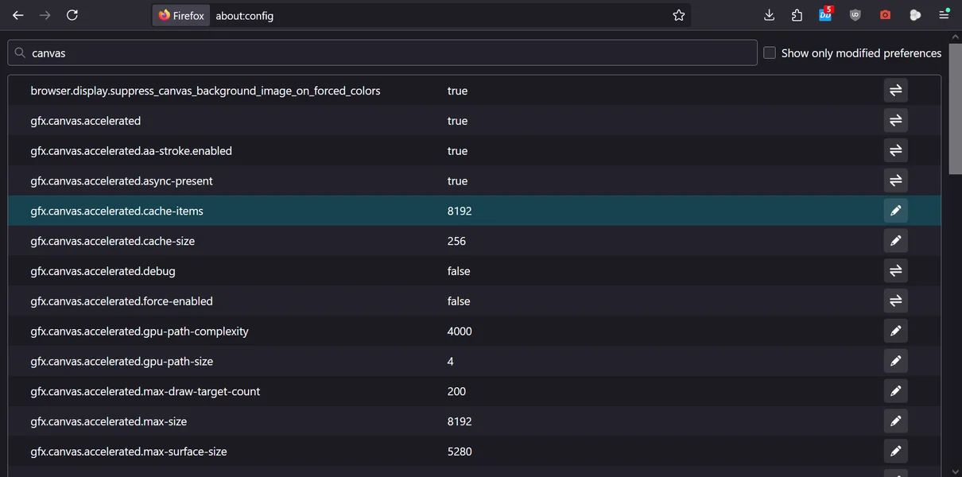Image resolution: width=962 pixels, height=477 pixels.
Task: Click the about:config address bar
Action: point(421,15)
